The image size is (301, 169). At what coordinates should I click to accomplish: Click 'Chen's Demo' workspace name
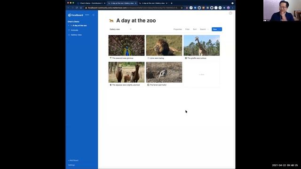[x=73, y=22]
